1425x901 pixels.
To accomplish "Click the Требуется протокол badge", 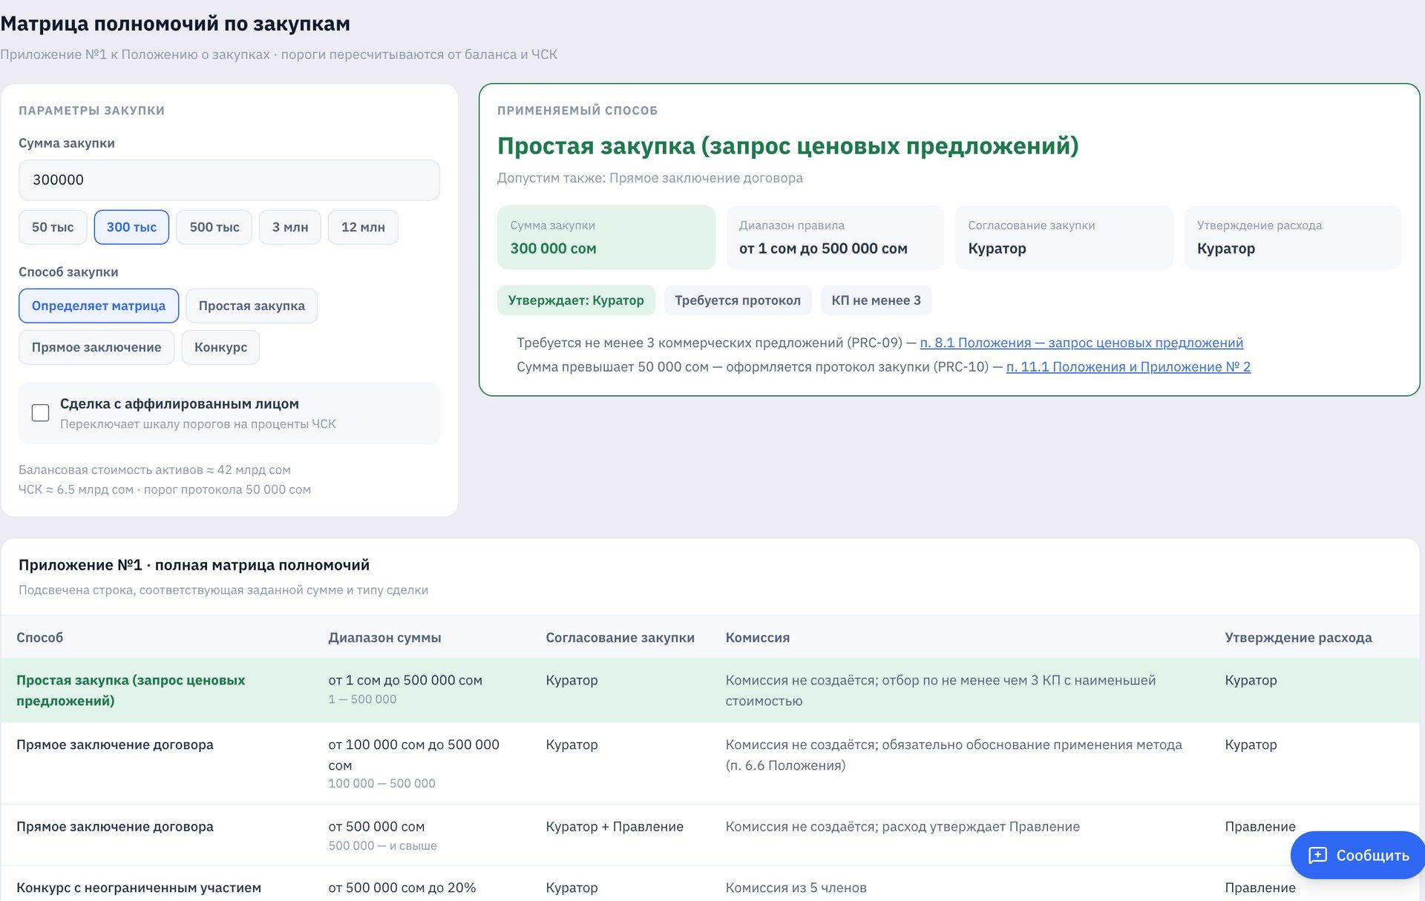I will [x=738, y=300].
